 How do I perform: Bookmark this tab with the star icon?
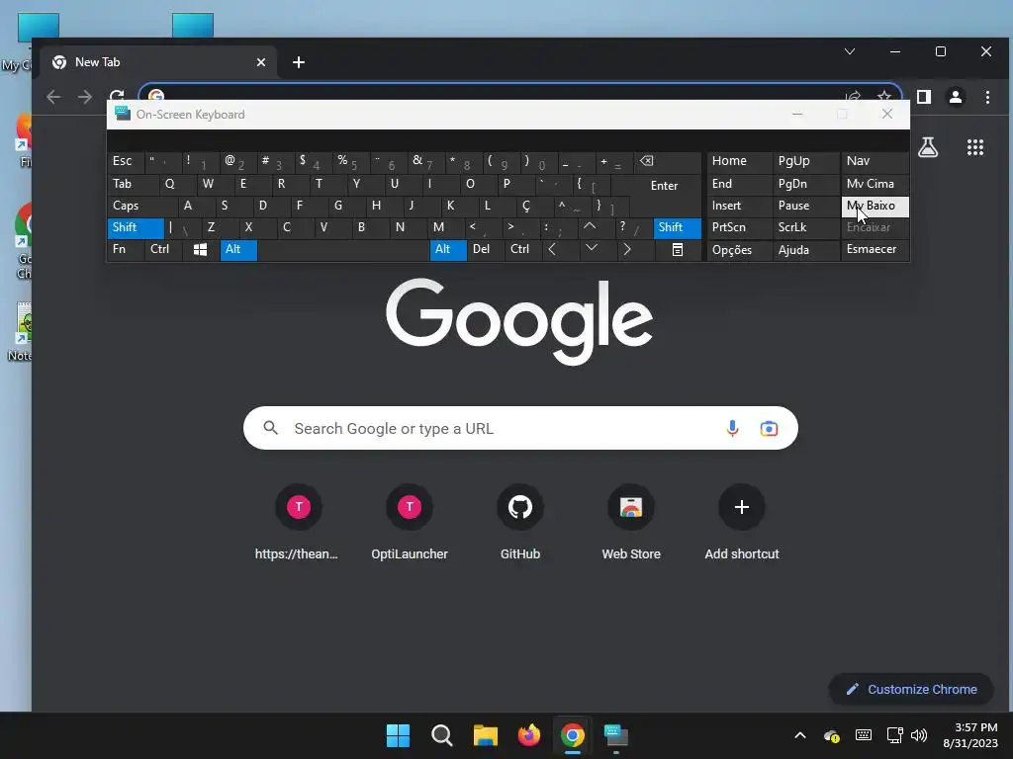884,96
